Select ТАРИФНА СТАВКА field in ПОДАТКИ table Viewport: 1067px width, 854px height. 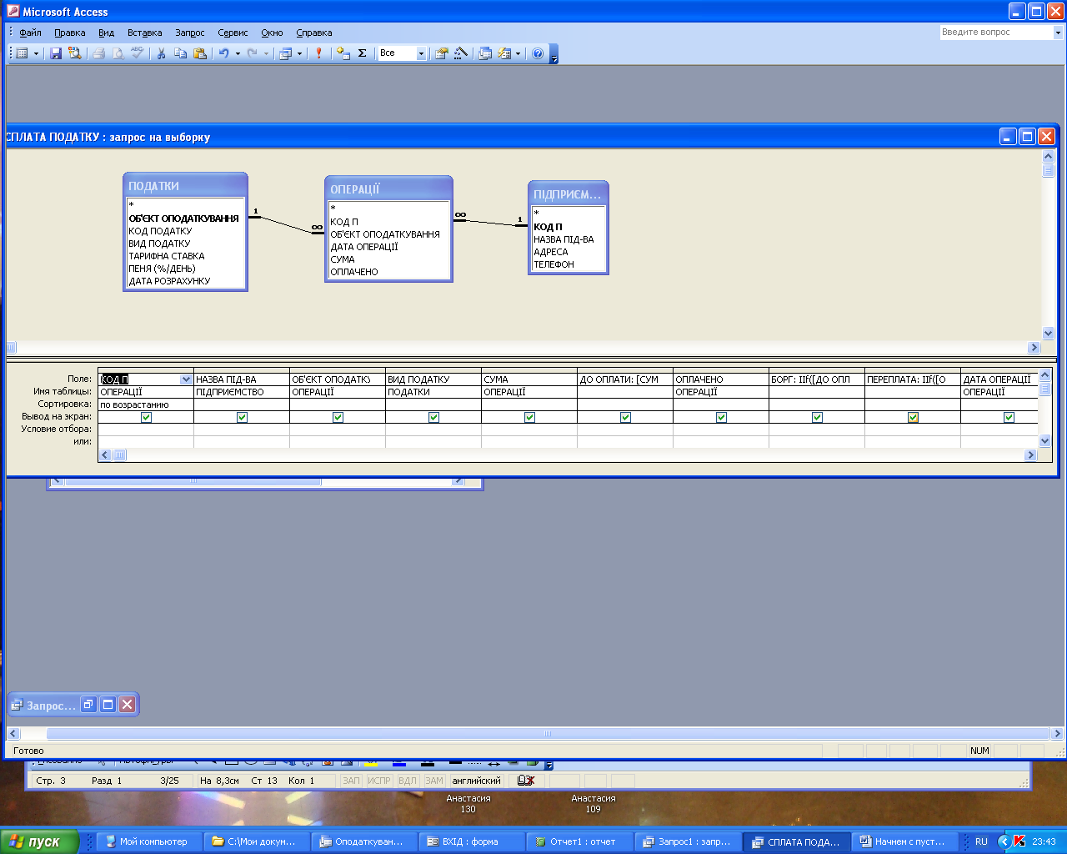[167, 256]
